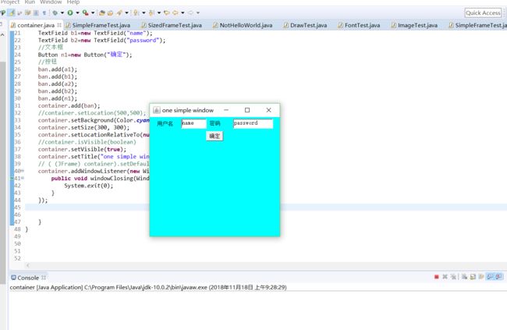Screen dimensions: 507x330
Task: Click Remove Launch icon in Console toolbar
Action: (x=445, y=277)
